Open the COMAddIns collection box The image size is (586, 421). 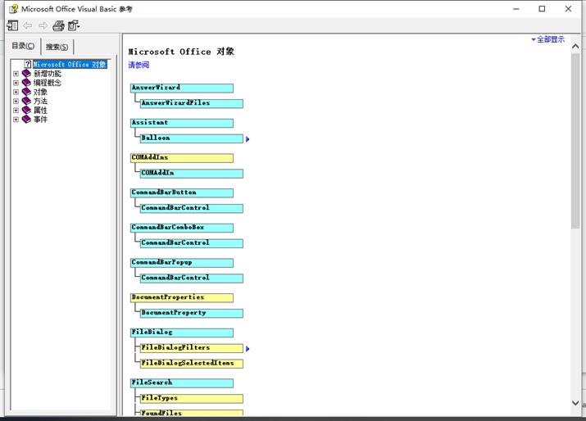[x=182, y=157]
